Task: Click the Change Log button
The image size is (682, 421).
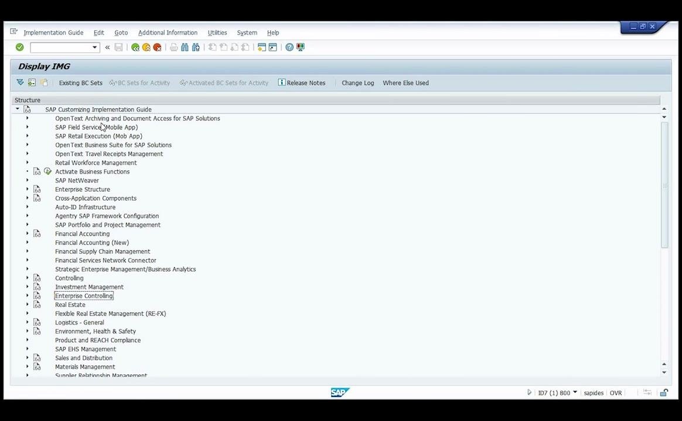Action: click(357, 83)
